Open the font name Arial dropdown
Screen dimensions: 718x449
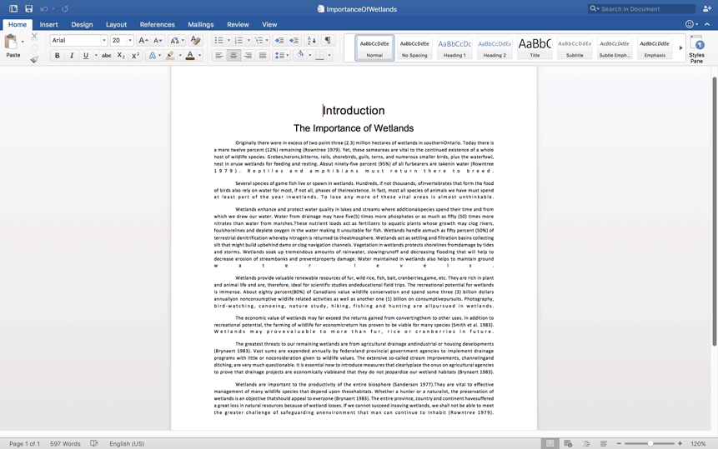(104, 40)
